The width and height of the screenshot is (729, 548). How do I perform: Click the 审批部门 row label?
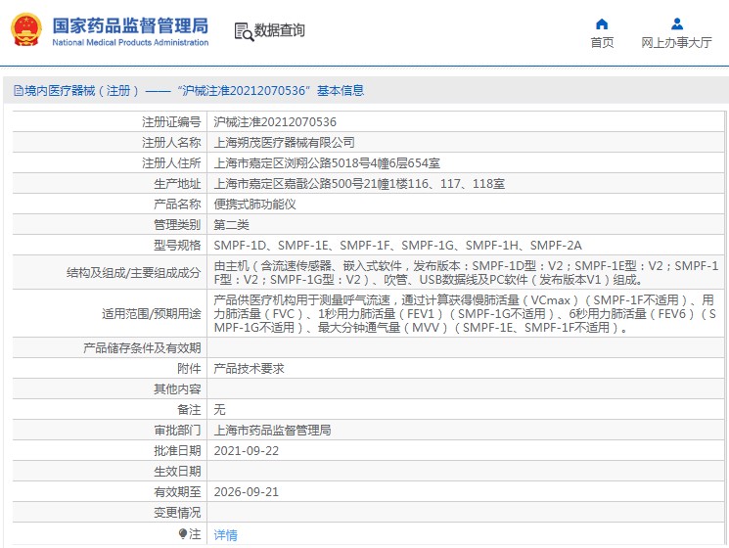pos(177,430)
